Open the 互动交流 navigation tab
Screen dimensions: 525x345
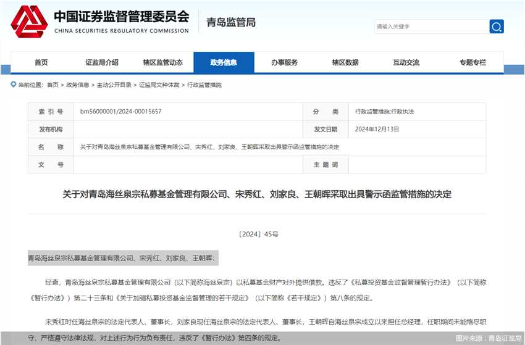tap(406, 62)
